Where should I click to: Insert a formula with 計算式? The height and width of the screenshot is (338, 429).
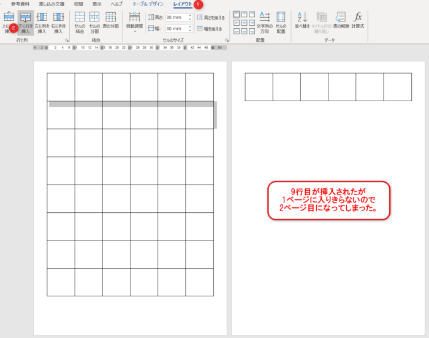coord(358,22)
